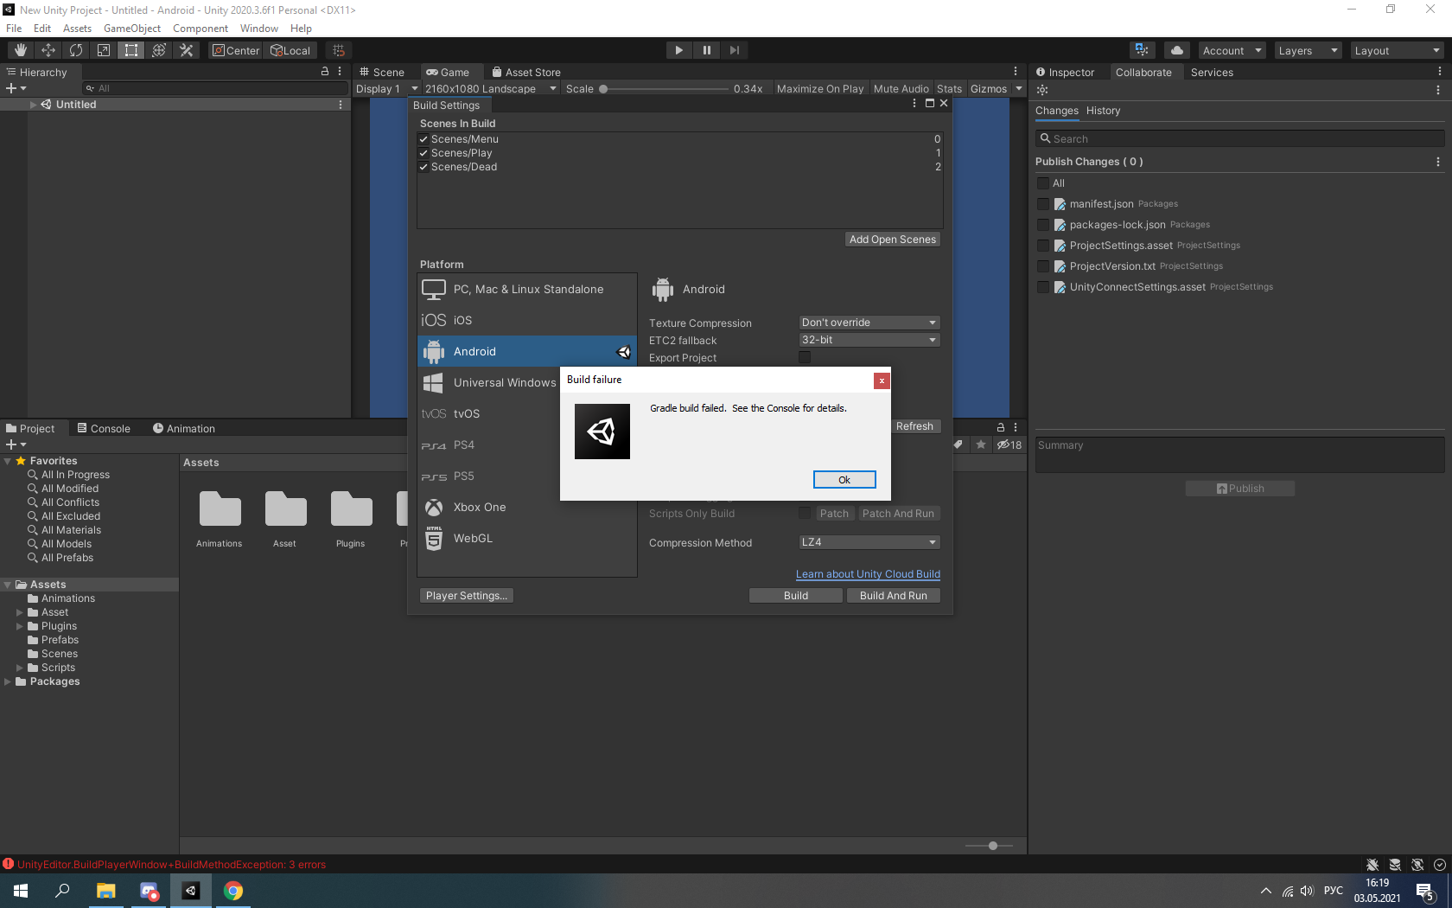Open Build Settings window options menu

coord(914,103)
